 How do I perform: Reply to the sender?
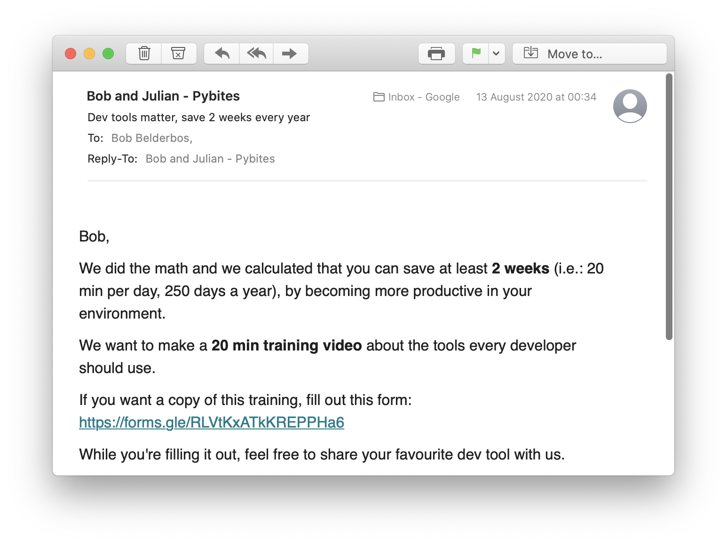pyautogui.click(x=222, y=54)
